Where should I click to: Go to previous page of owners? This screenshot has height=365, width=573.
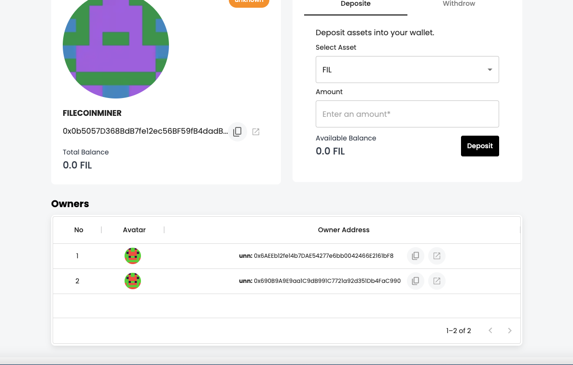[x=490, y=330]
